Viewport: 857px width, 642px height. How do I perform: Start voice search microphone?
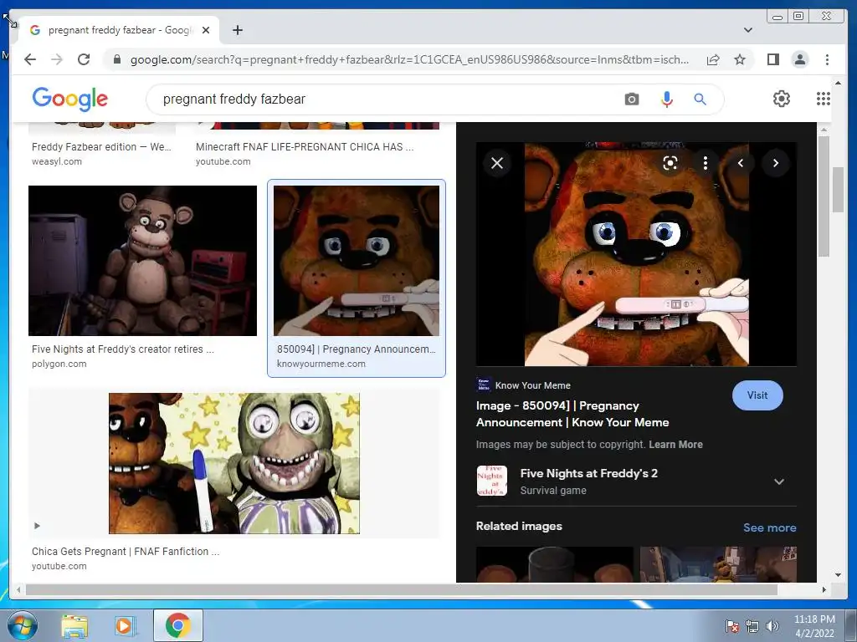667,99
